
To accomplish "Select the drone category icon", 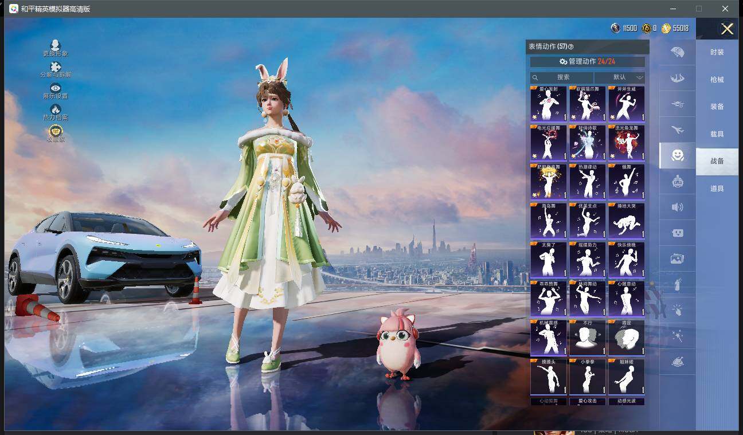I will tap(678, 104).
